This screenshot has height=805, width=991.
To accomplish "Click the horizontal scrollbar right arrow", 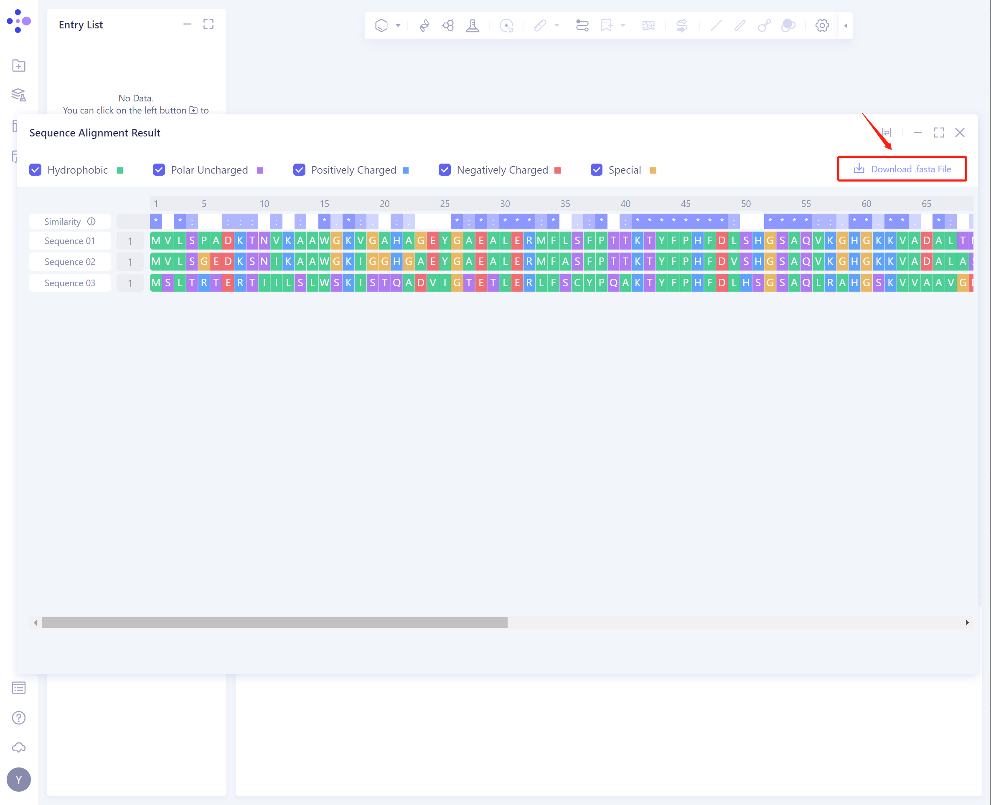I will (x=967, y=622).
